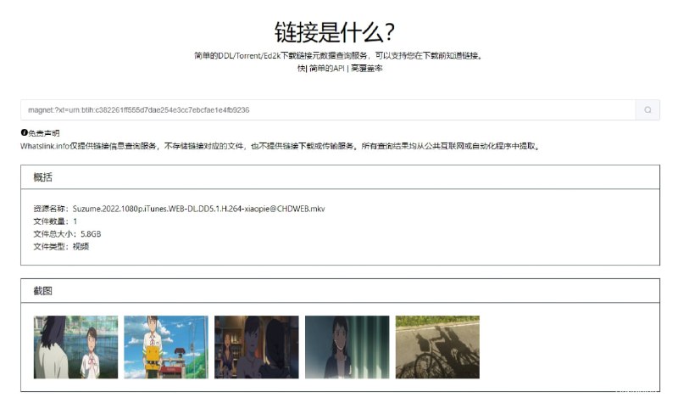Click the 截图 section header
Image resolution: width=678 pixels, height=403 pixels.
(x=42, y=291)
